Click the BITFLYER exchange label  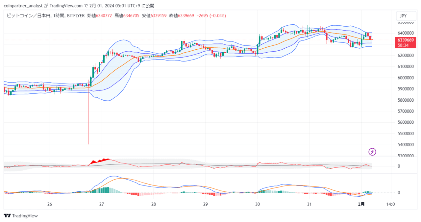click(x=76, y=15)
